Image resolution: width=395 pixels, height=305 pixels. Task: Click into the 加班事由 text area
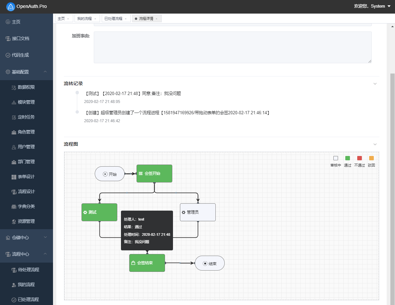[233, 47]
